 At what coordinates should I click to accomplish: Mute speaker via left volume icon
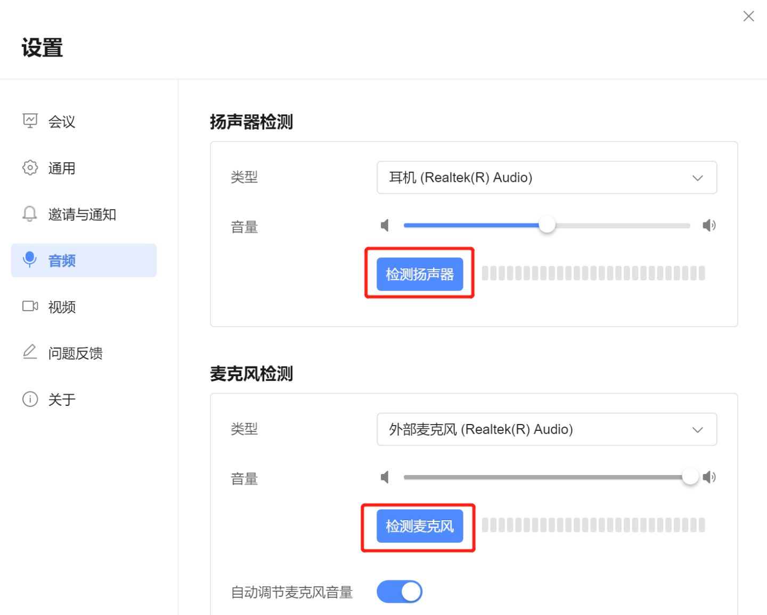(385, 225)
